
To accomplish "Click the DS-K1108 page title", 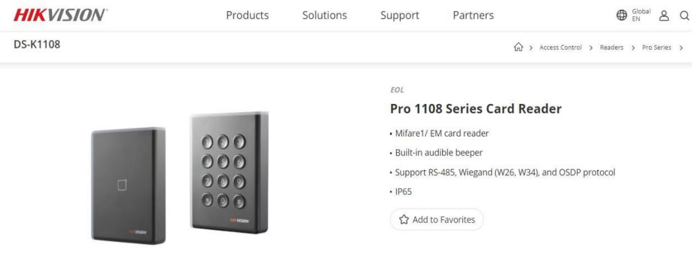I will click(37, 45).
